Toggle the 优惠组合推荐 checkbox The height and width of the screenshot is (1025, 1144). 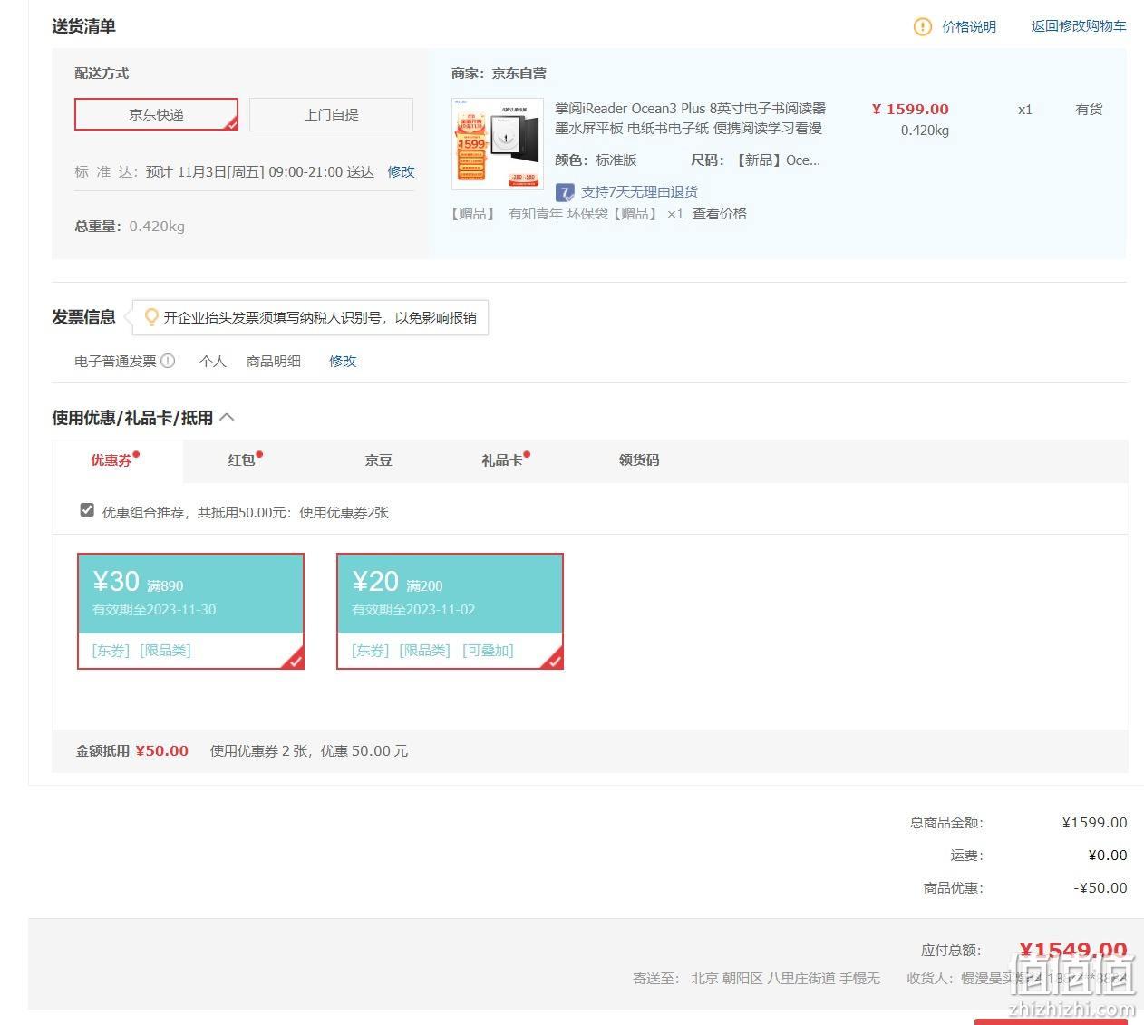point(87,510)
